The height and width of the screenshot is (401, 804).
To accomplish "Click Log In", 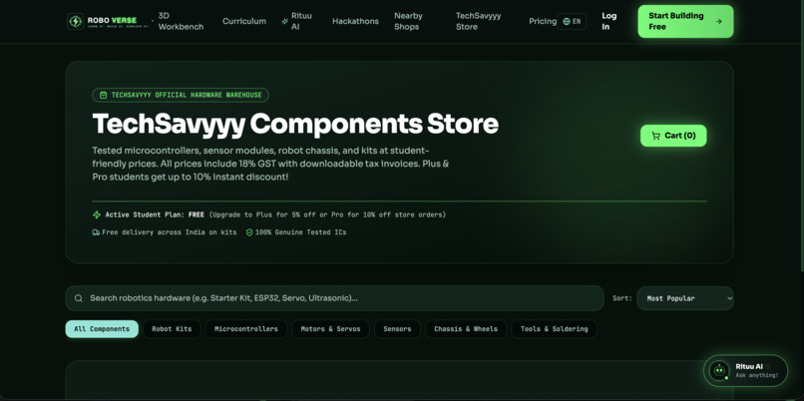I will point(609,22).
